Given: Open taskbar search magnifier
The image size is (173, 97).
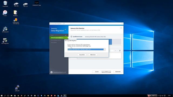Looking at the screenshot, I should 5,96.
